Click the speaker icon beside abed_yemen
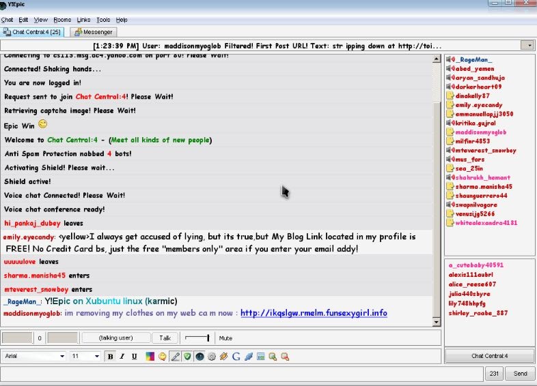Screen dimensions: 537x386 tap(450, 69)
